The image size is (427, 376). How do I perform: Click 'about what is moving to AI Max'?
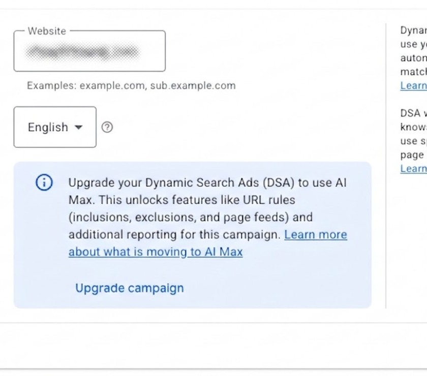(156, 252)
